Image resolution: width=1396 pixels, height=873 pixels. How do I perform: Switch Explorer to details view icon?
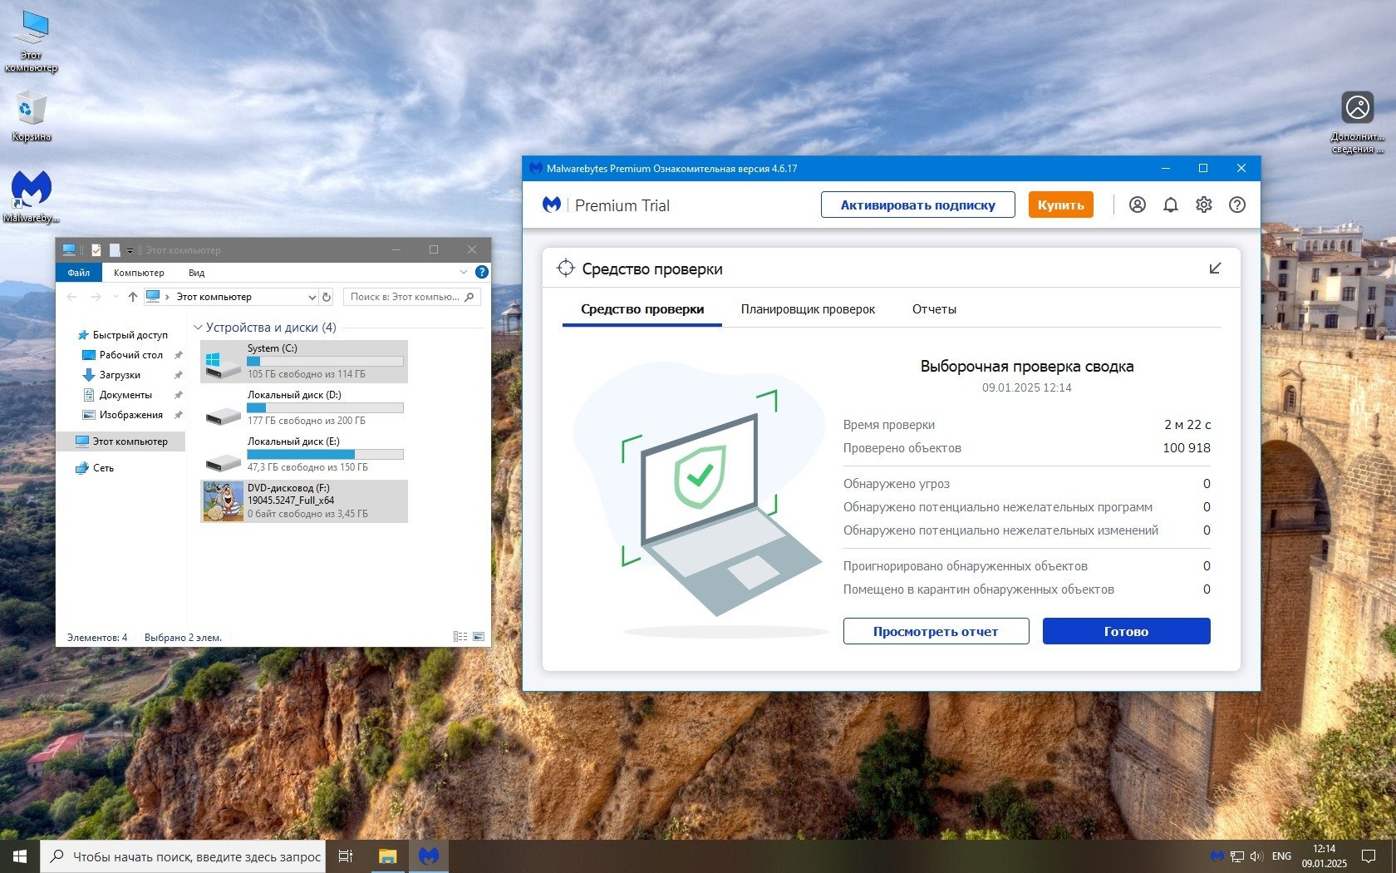[x=460, y=637]
